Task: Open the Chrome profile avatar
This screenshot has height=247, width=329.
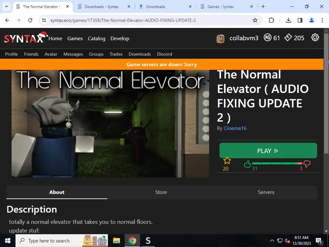Action: pyautogui.click(x=312, y=20)
